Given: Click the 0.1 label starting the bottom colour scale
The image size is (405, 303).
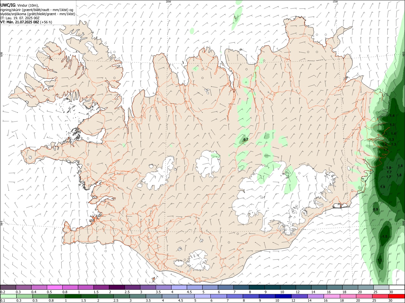Looking at the screenshot, I should pos(3,300).
